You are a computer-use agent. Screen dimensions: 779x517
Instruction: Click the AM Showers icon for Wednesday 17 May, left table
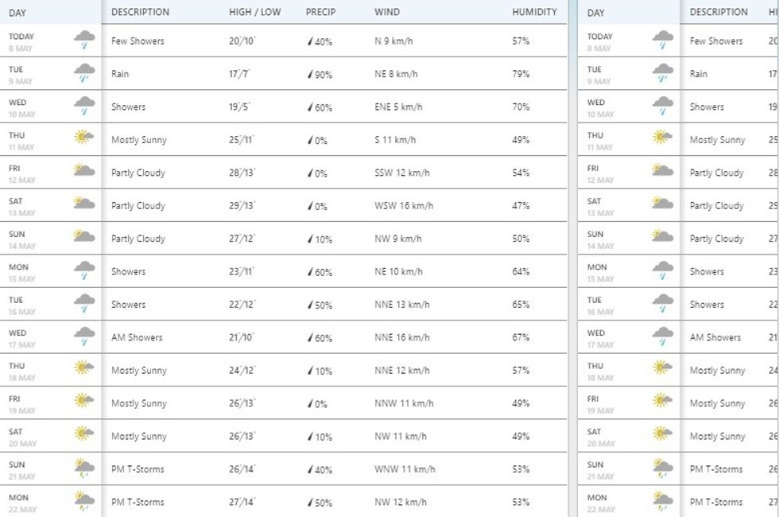[84, 336]
